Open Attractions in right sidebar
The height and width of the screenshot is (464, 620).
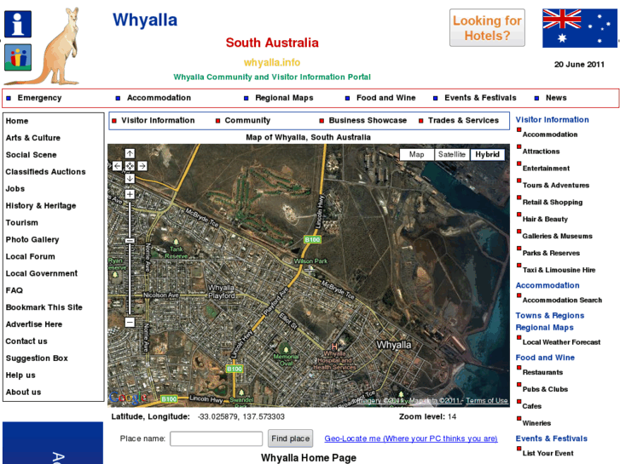pos(541,152)
